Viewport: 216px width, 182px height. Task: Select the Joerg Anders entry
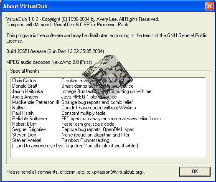click(x=108, y=97)
